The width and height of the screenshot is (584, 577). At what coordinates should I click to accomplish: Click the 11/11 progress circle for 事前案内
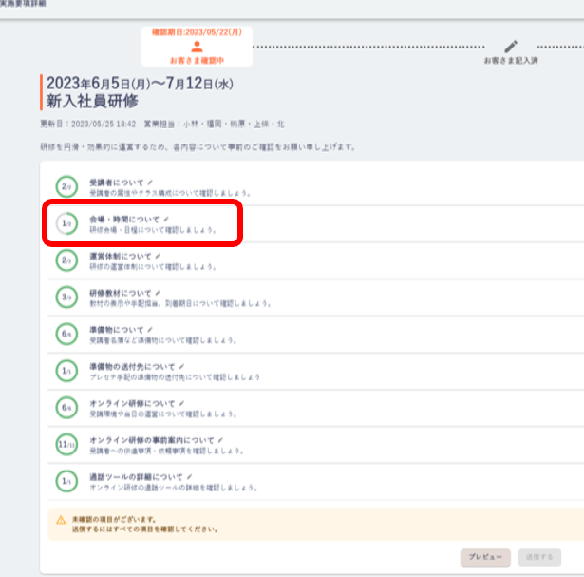[66, 444]
